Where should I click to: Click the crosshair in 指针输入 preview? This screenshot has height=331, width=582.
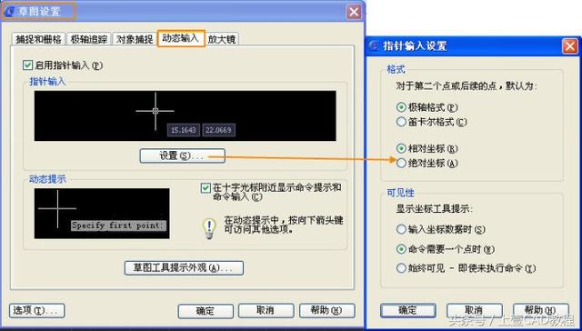click(x=156, y=111)
